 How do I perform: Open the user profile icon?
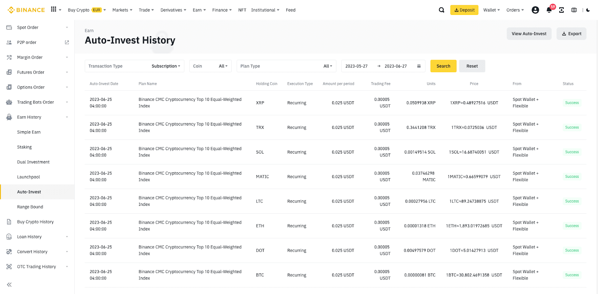pos(535,10)
